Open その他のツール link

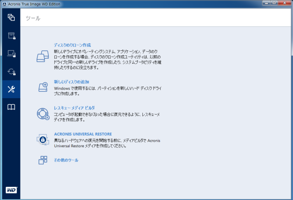click(66, 160)
